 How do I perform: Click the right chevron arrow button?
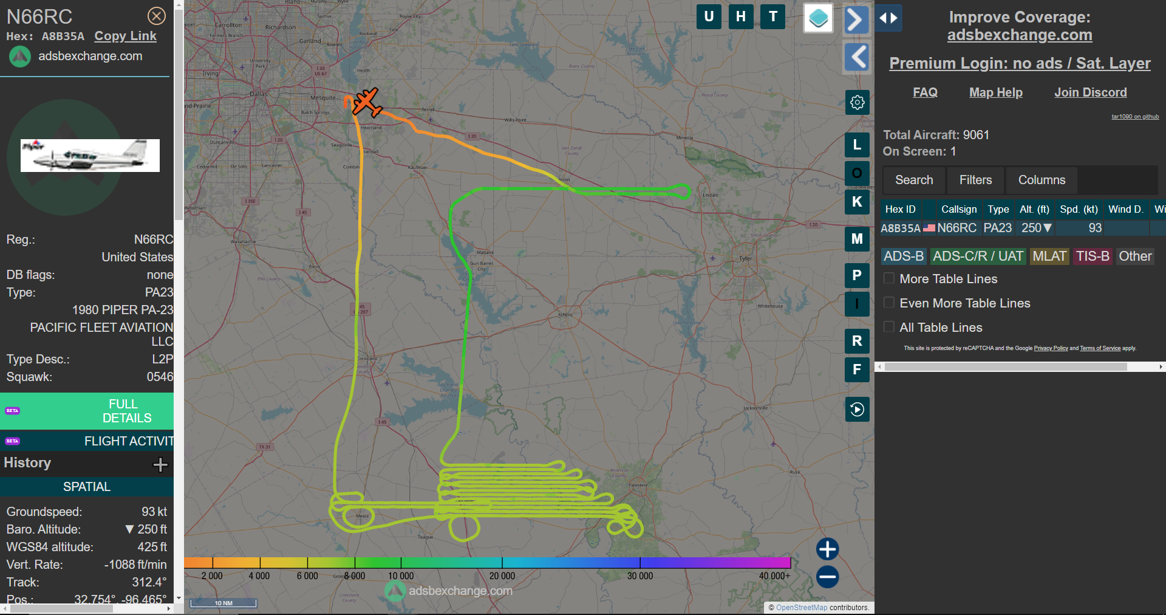[x=856, y=19]
